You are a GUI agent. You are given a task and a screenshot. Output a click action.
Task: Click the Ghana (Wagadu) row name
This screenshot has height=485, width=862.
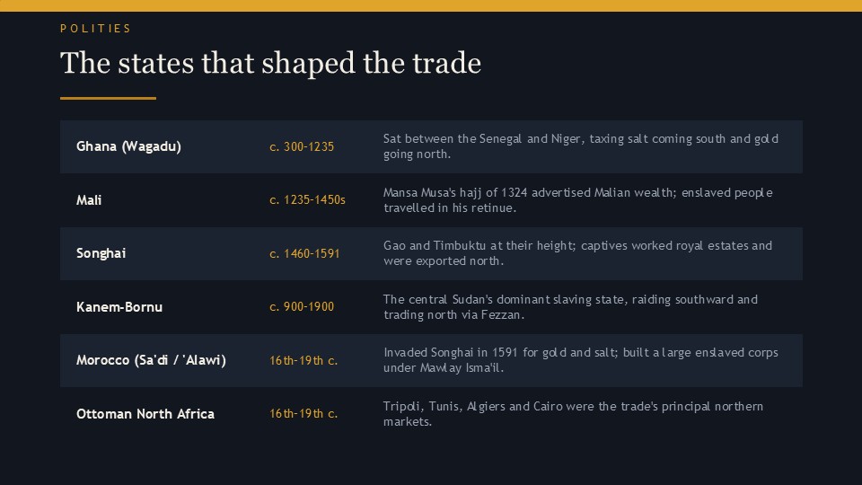[x=128, y=146]
